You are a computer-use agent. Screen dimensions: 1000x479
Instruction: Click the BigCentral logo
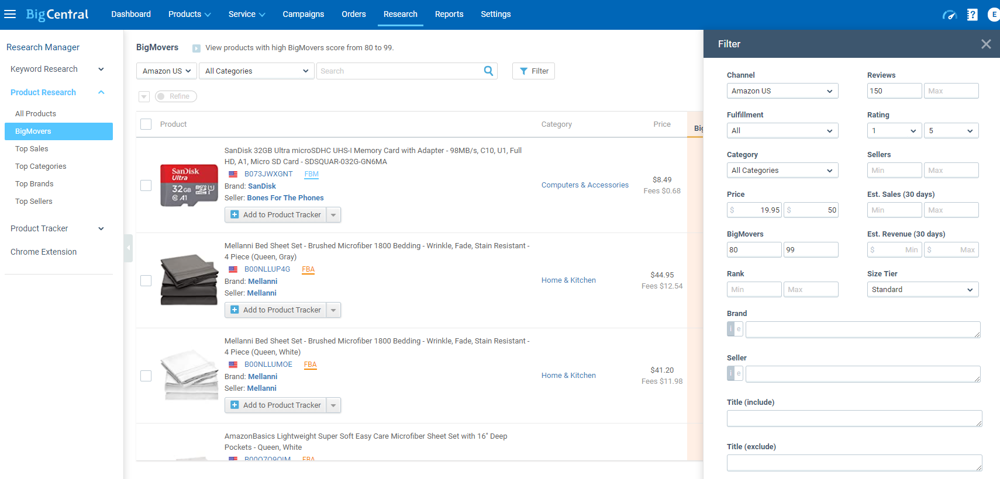[57, 14]
